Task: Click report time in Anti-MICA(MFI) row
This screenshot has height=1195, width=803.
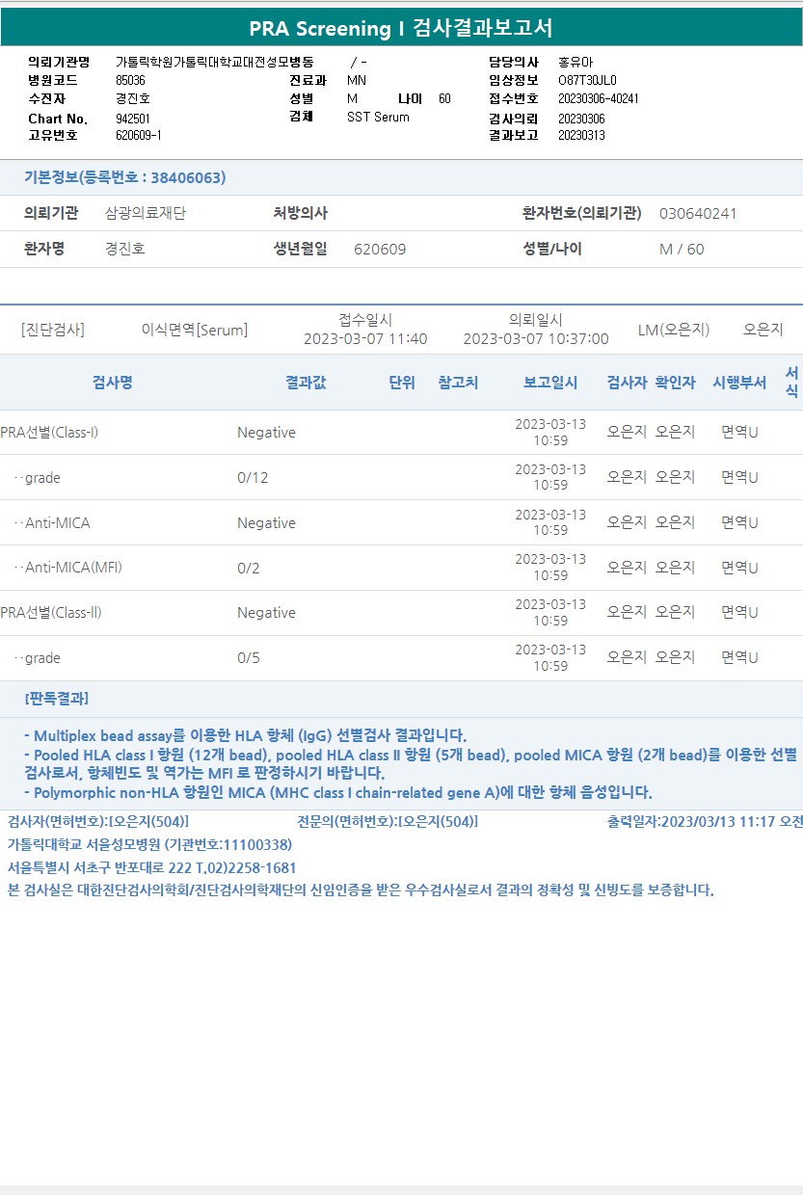Action: pos(550,567)
